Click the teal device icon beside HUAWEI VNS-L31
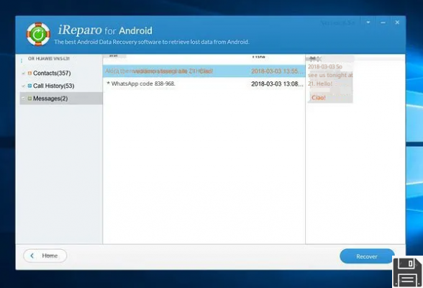 22,60
